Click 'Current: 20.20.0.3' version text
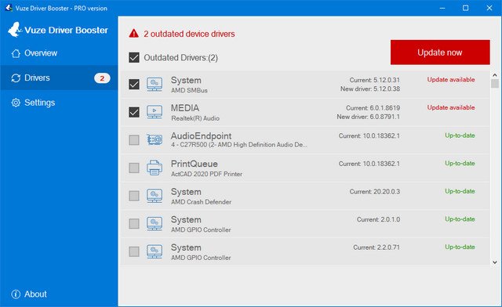Viewport: 502px width, 307px height. click(375, 192)
